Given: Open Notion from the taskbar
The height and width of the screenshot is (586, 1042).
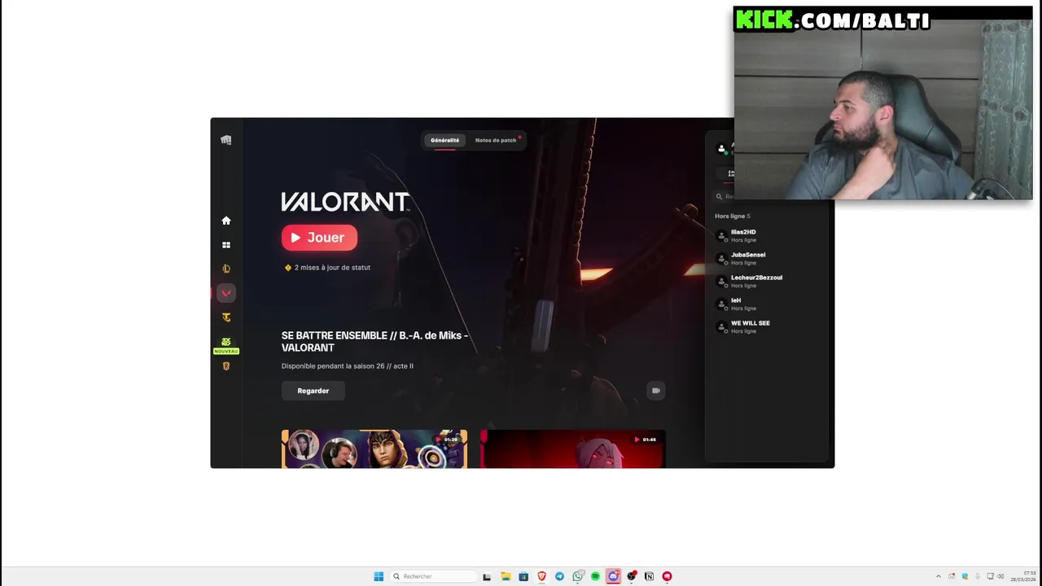Looking at the screenshot, I should [649, 576].
